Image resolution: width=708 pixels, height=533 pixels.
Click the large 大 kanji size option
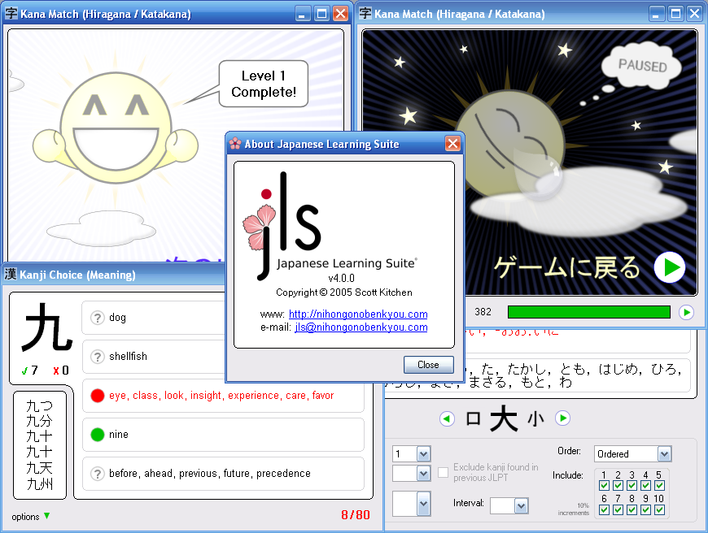click(x=504, y=418)
